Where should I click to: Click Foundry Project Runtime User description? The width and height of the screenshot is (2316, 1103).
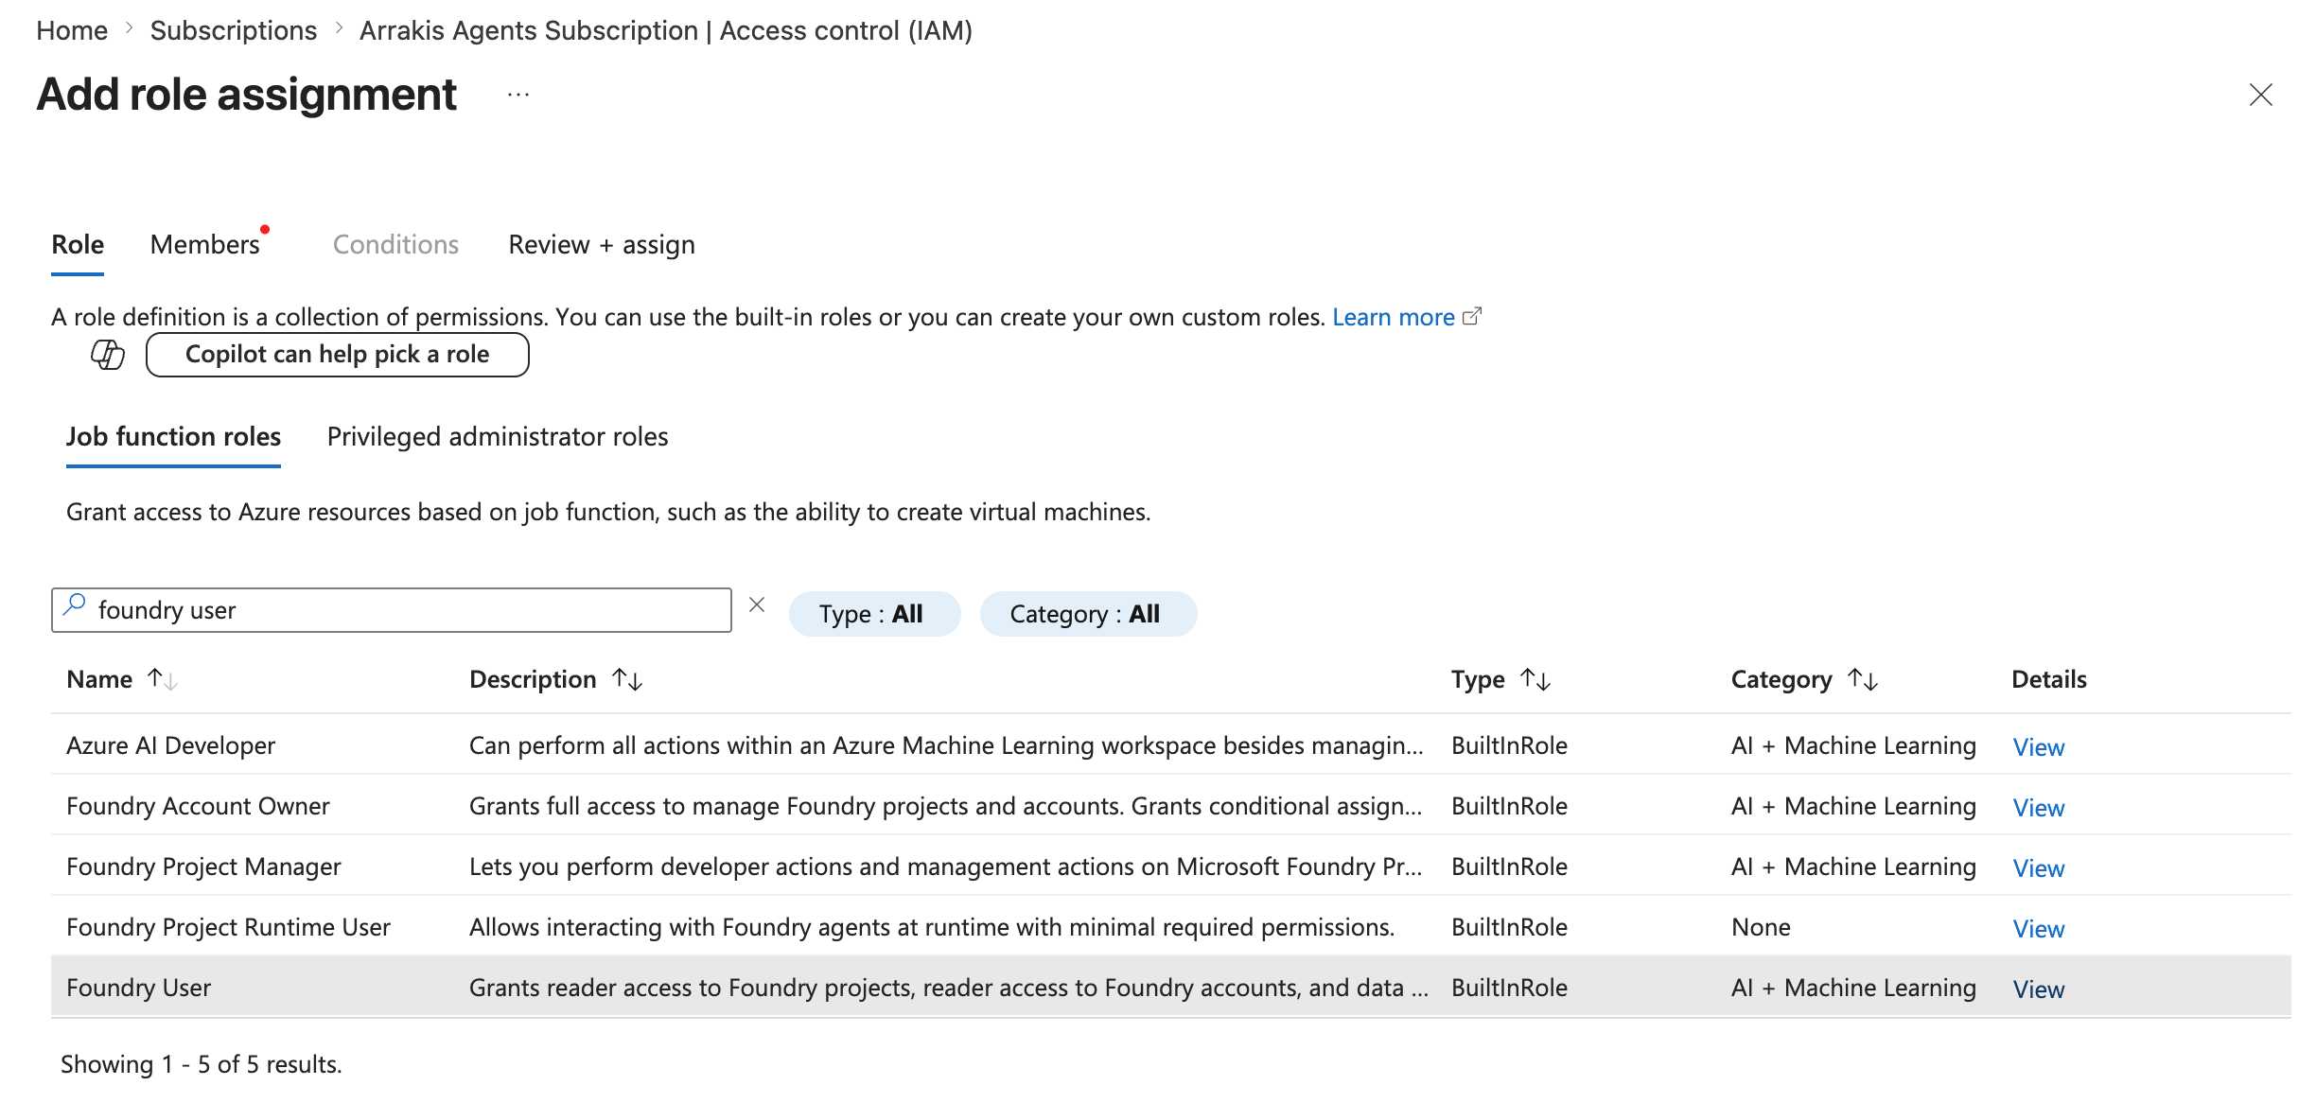click(932, 927)
